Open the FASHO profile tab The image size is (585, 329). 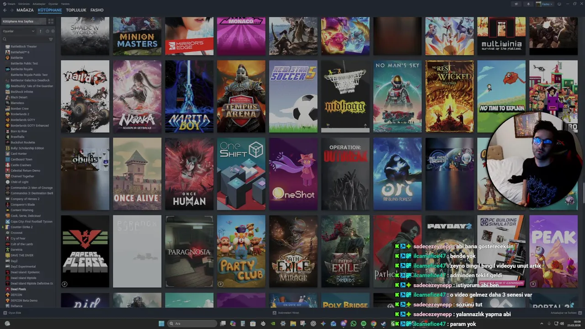[x=97, y=10]
